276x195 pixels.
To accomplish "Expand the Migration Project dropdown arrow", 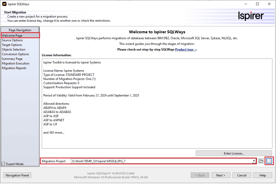I will (254, 161).
